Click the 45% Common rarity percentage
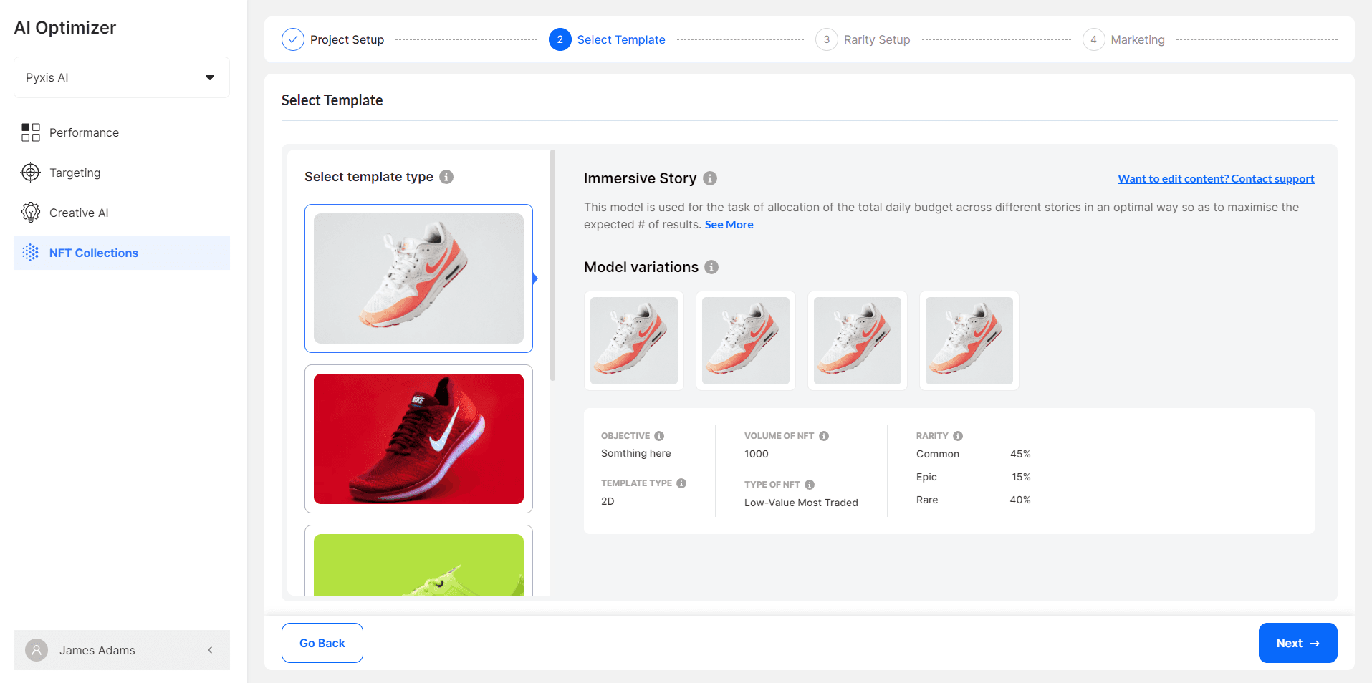Screen dimensions: 1372x683 [x=1020, y=454]
